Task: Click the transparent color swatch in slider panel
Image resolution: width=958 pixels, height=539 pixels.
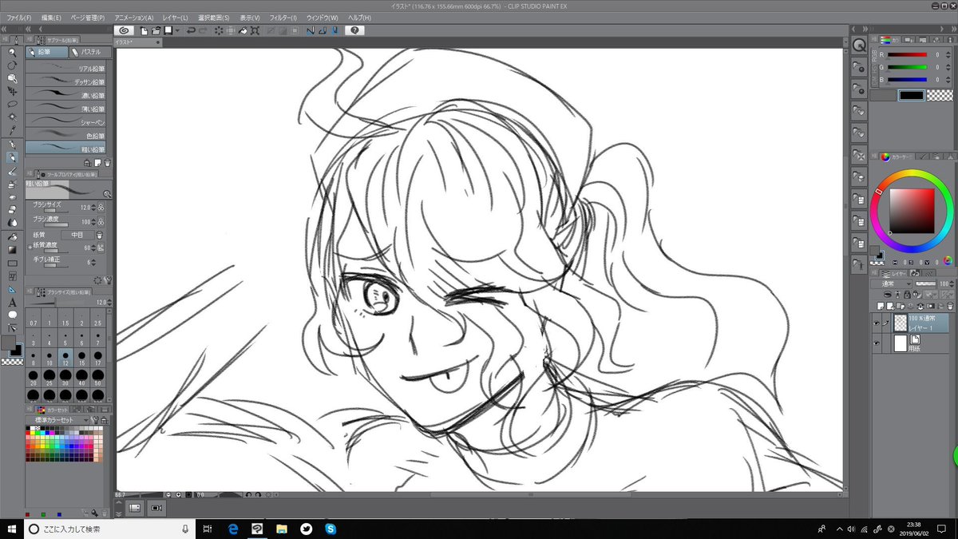Action: click(x=939, y=95)
